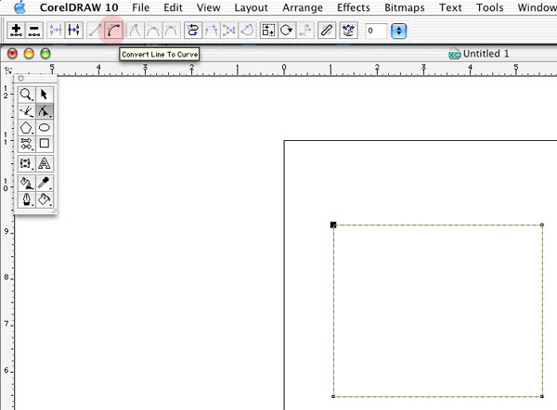Select the Eyedropper tool
Image resolution: width=557 pixels, height=410 pixels.
[45, 183]
